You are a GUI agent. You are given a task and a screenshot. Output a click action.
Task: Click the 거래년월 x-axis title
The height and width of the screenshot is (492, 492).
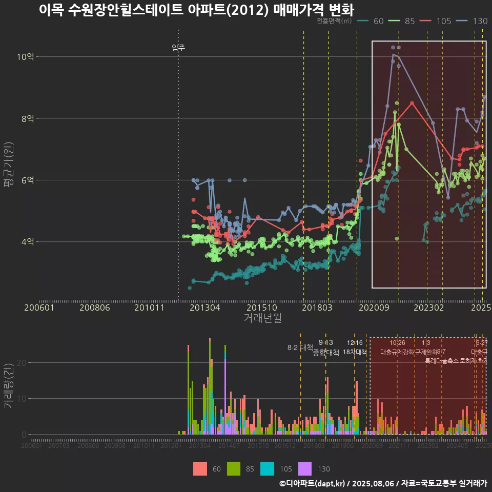pos(262,318)
